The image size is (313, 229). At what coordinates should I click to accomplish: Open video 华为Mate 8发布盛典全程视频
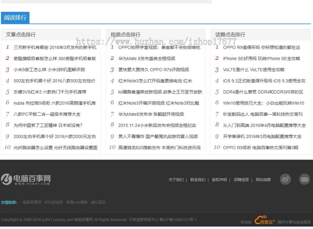[147, 58]
